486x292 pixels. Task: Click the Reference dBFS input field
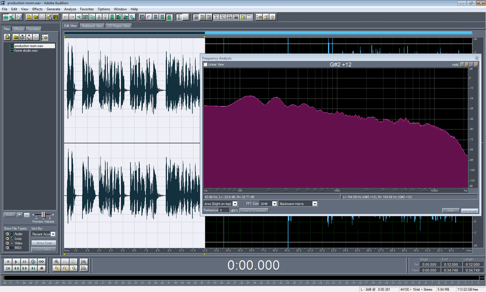point(224,211)
